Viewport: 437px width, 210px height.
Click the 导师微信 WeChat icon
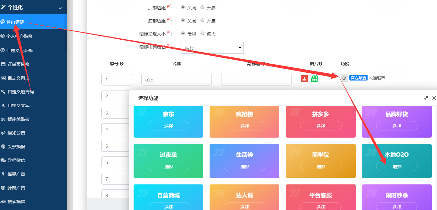tap(3, 160)
